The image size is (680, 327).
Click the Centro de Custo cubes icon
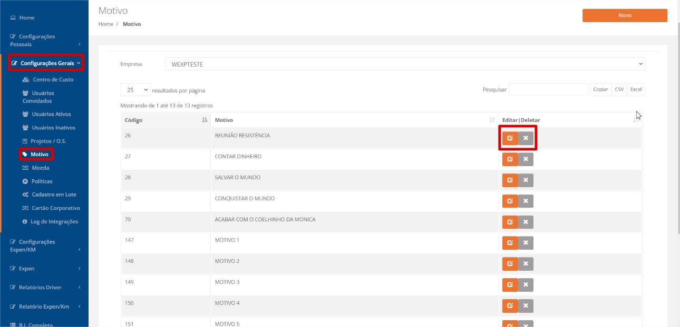click(x=26, y=80)
